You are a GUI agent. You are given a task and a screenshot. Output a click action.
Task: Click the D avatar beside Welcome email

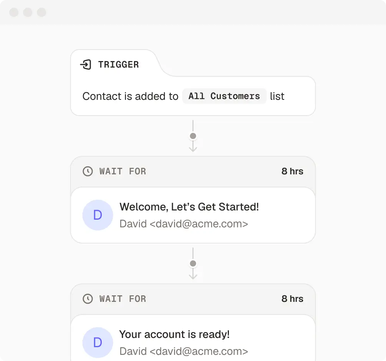(x=98, y=215)
